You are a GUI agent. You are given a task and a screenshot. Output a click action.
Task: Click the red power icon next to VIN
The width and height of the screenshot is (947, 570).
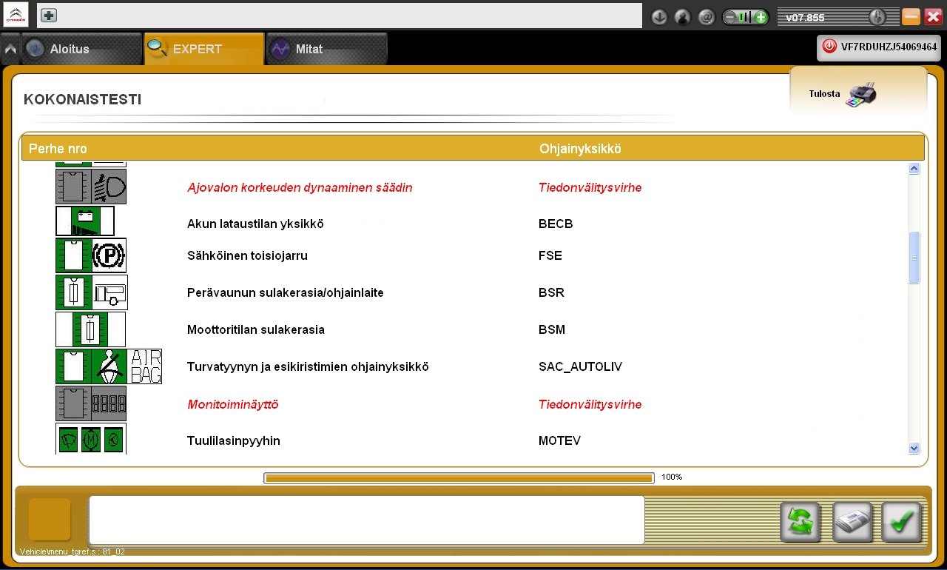point(829,46)
